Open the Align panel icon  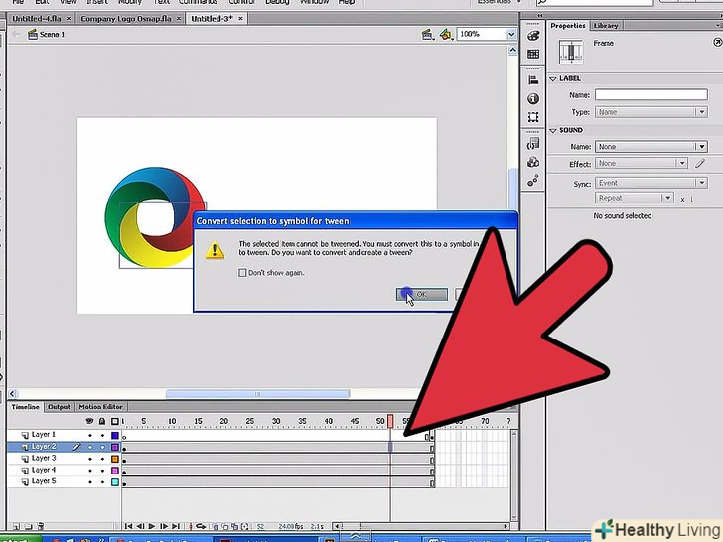533,80
